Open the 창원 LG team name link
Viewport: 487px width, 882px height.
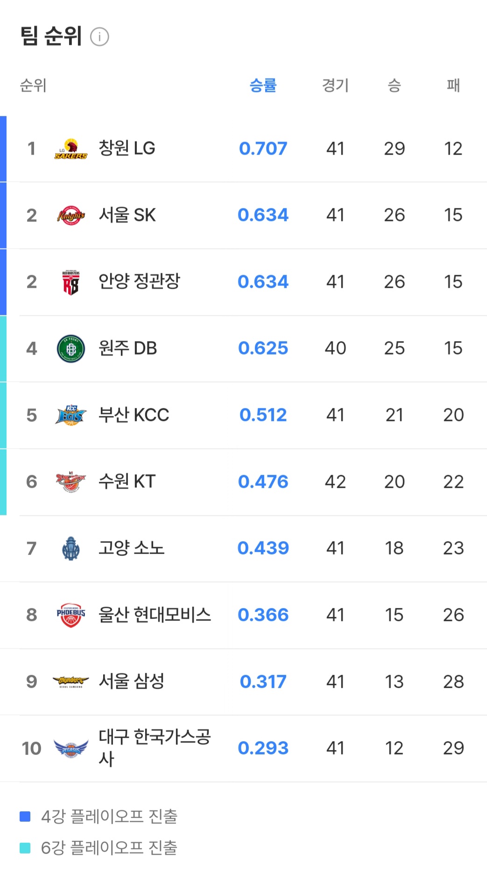pyautogui.click(x=127, y=149)
